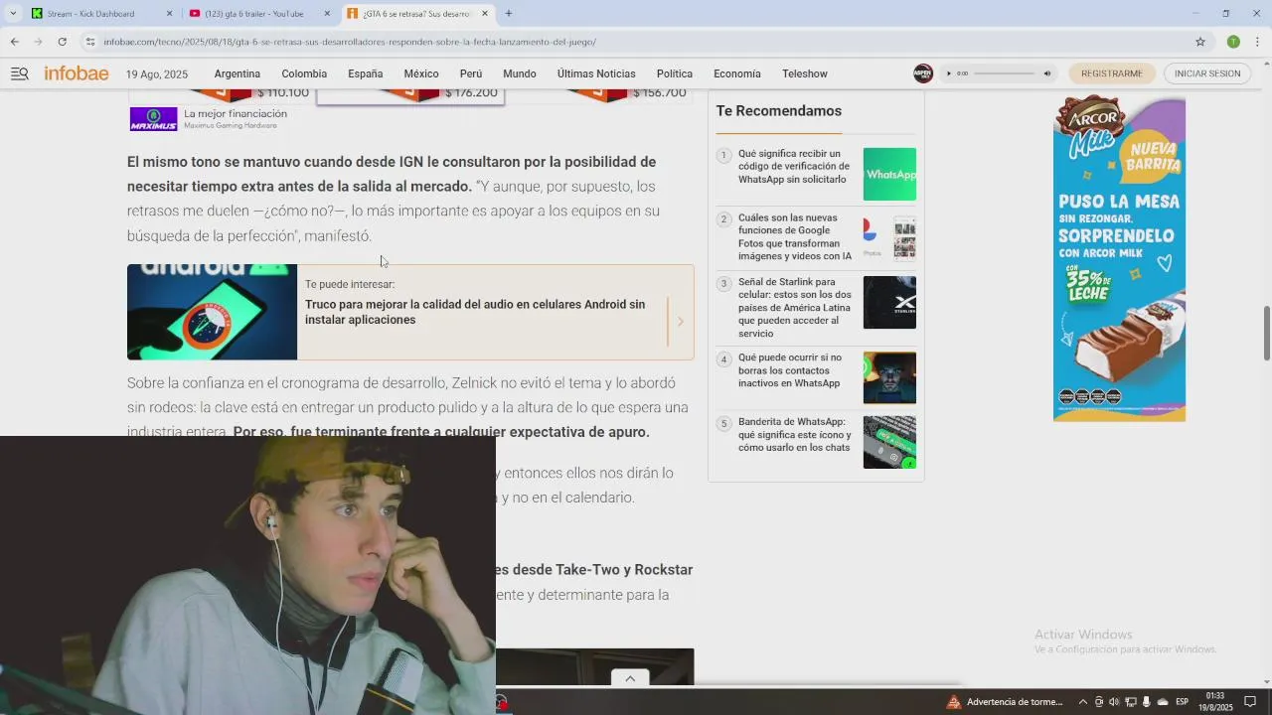Expand the scroll-up chevron at page bottom
This screenshot has width=1272, height=715.
630,678
